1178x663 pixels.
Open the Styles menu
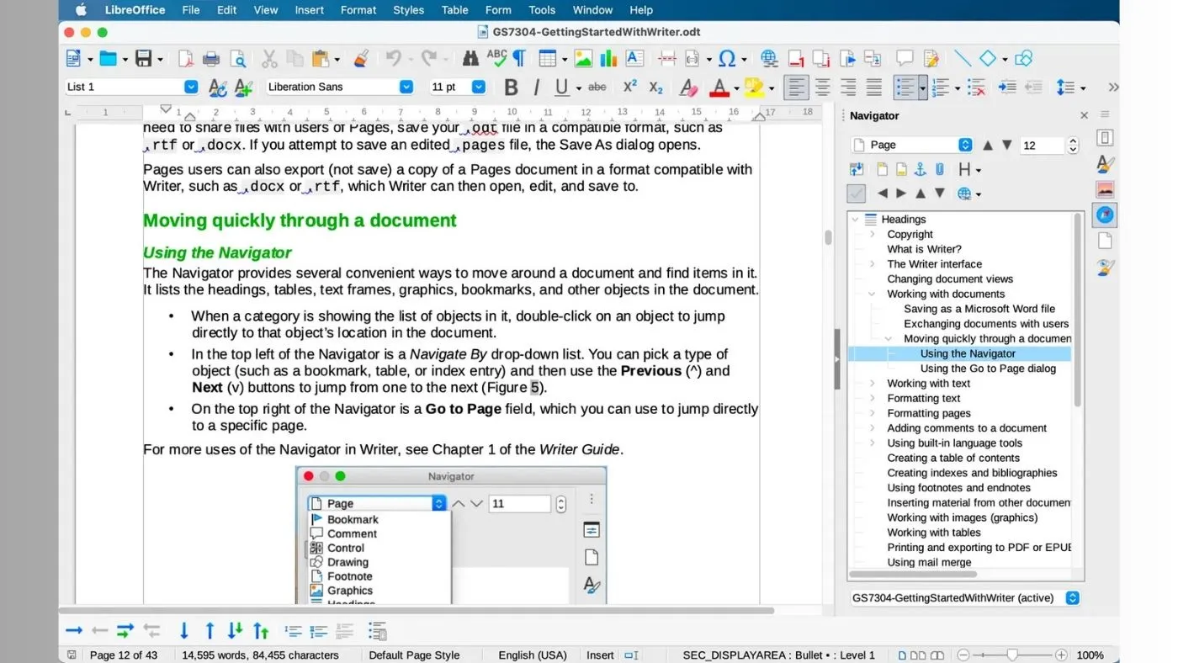pos(408,10)
